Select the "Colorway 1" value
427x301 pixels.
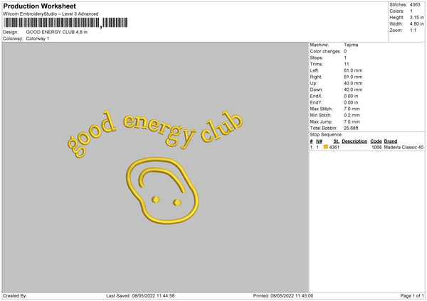pyautogui.click(x=38, y=38)
